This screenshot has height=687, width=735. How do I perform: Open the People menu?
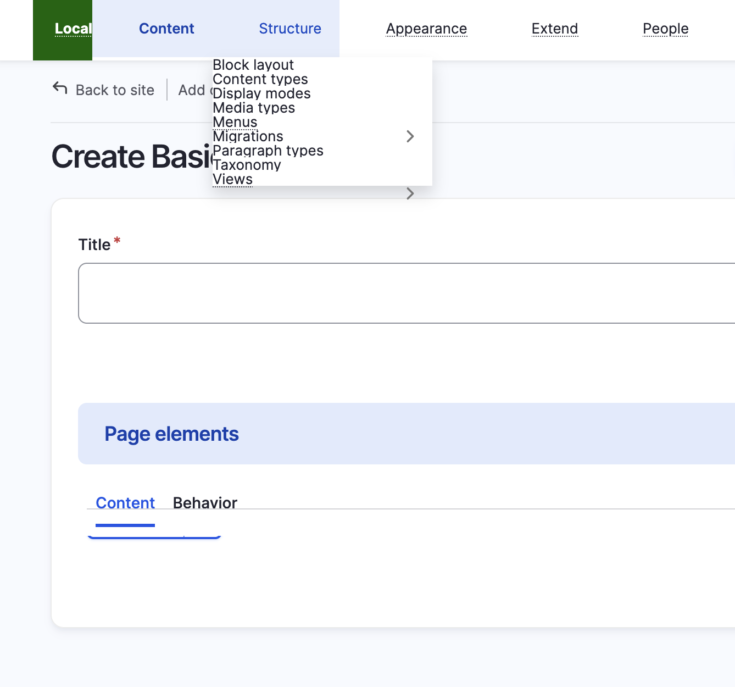click(x=665, y=29)
